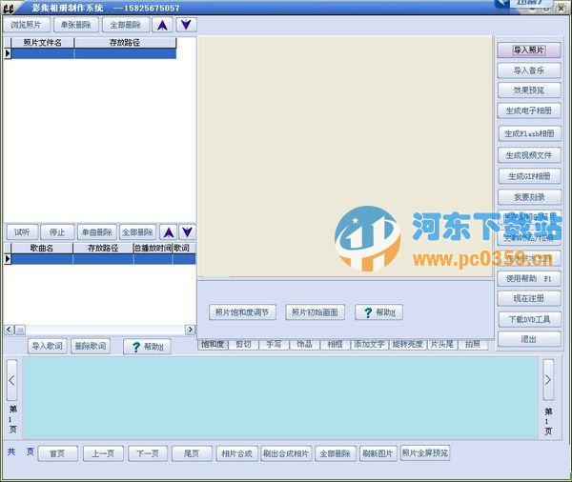The height and width of the screenshot is (482, 572).
Task: Click the 下载DVD工具 button
Action: (x=530, y=319)
